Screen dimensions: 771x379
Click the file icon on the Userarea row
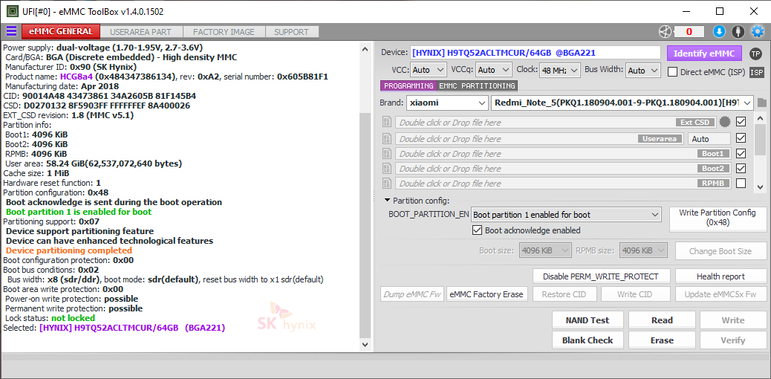click(387, 138)
